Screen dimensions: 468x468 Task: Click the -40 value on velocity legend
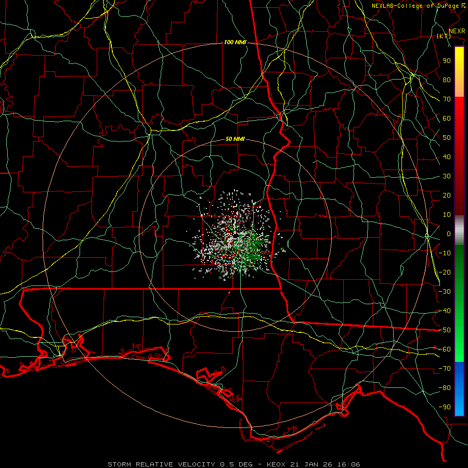click(445, 311)
